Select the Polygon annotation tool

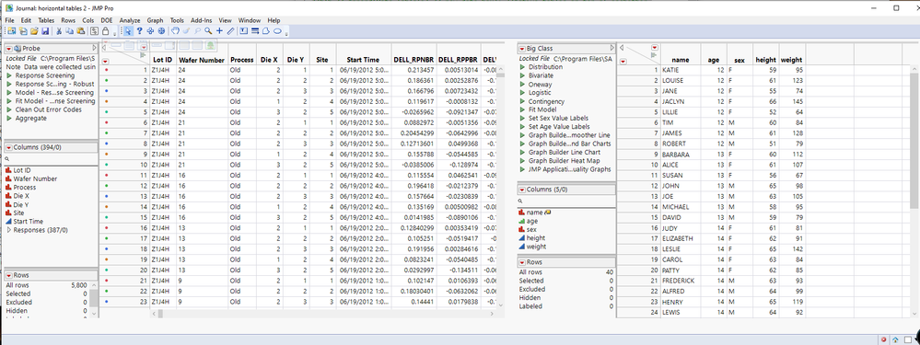coord(266,31)
